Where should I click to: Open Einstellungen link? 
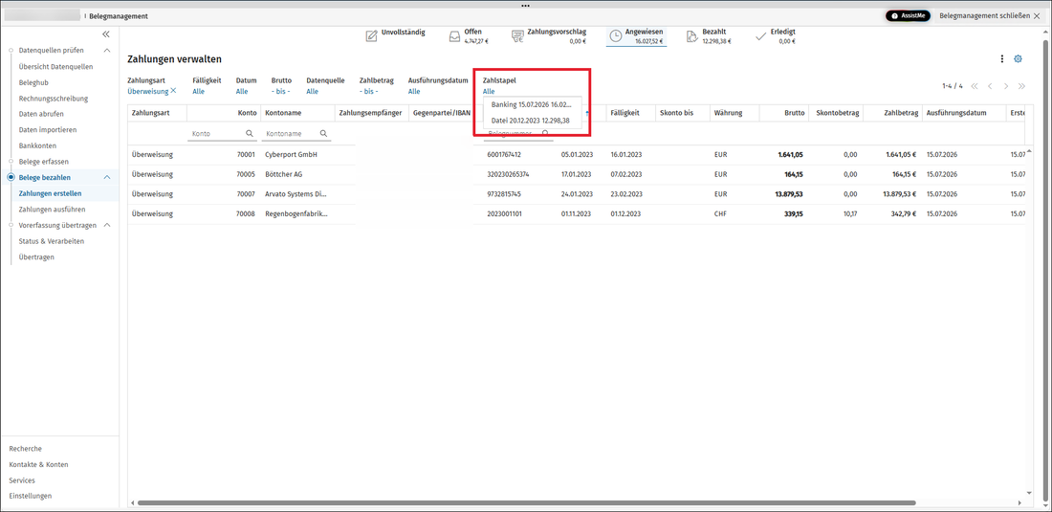[30, 496]
